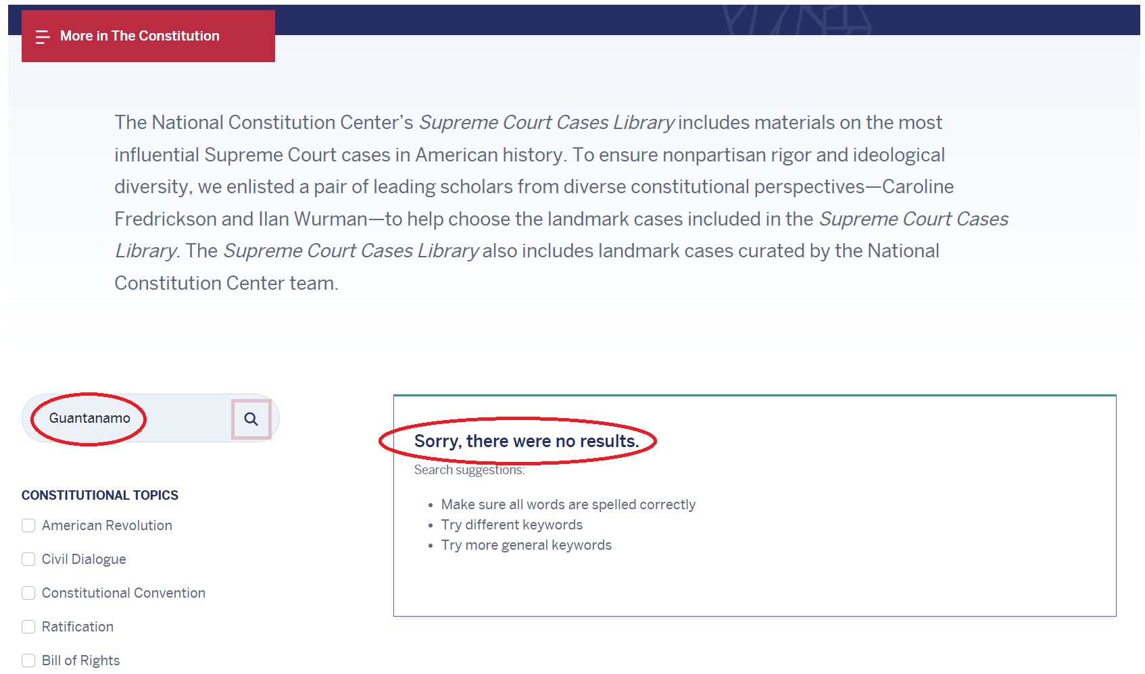Click the 'Sorry, there were no results' heading
This screenshot has width=1145, height=674.
[527, 441]
